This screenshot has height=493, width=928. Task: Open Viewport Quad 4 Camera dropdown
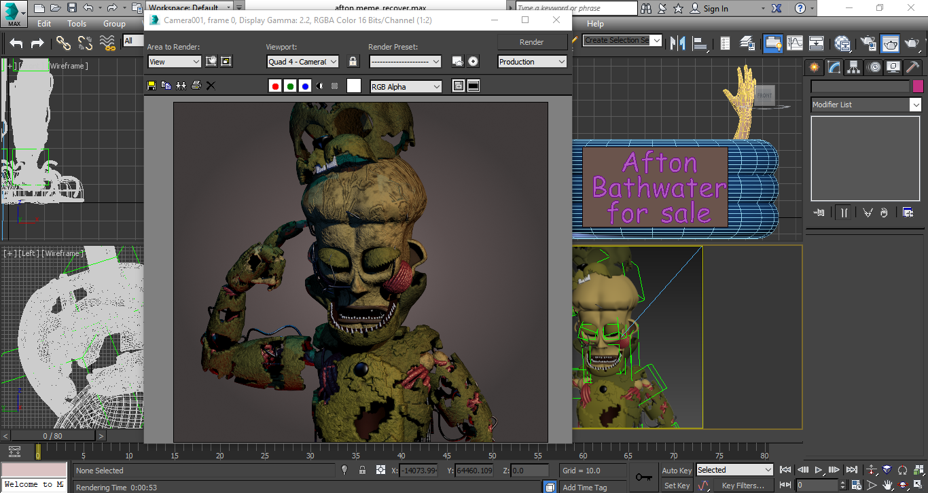pos(303,62)
